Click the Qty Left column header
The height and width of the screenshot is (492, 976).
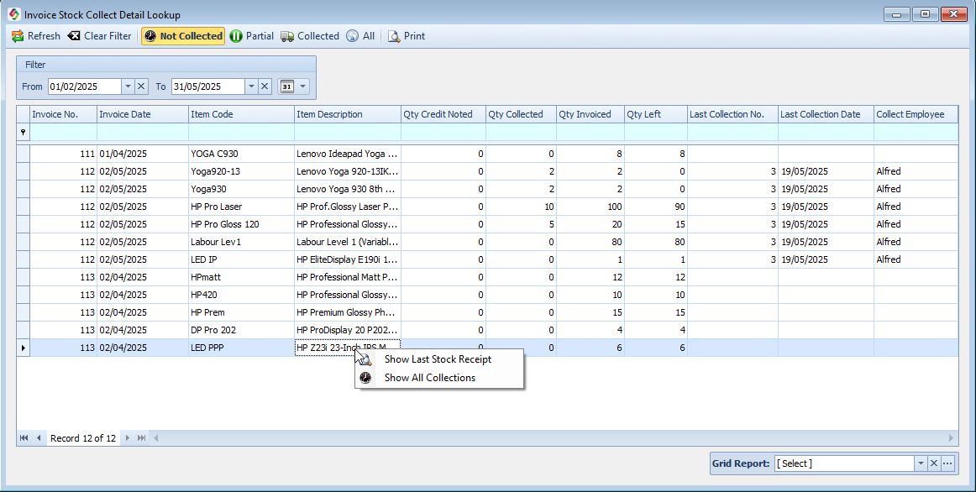click(x=656, y=114)
